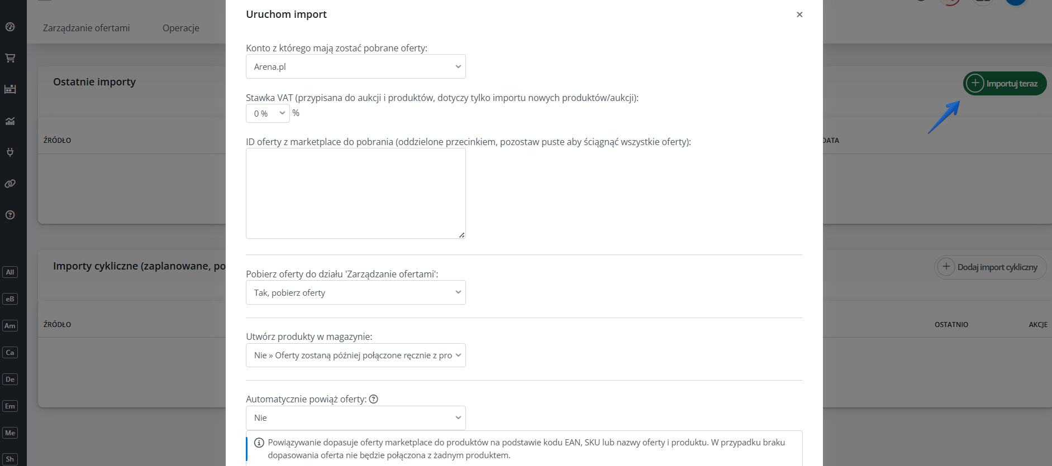Open the shopping cart sidebar icon
The image size is (1052, 466).
(10, 58)
